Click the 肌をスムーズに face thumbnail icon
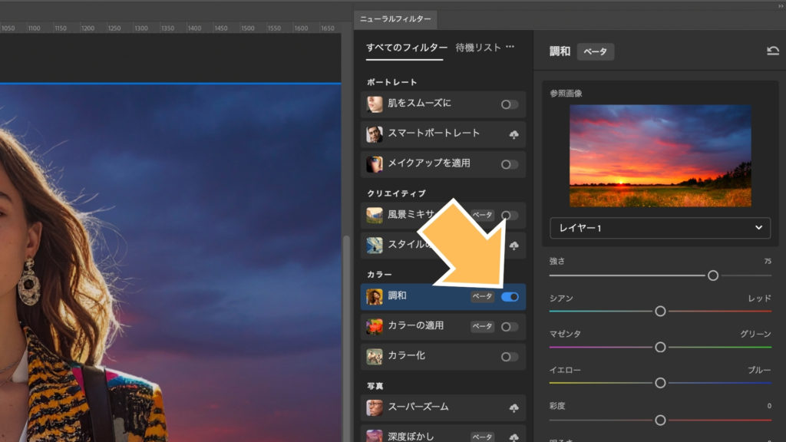This screenshot has width=786, height=442. 375,104
